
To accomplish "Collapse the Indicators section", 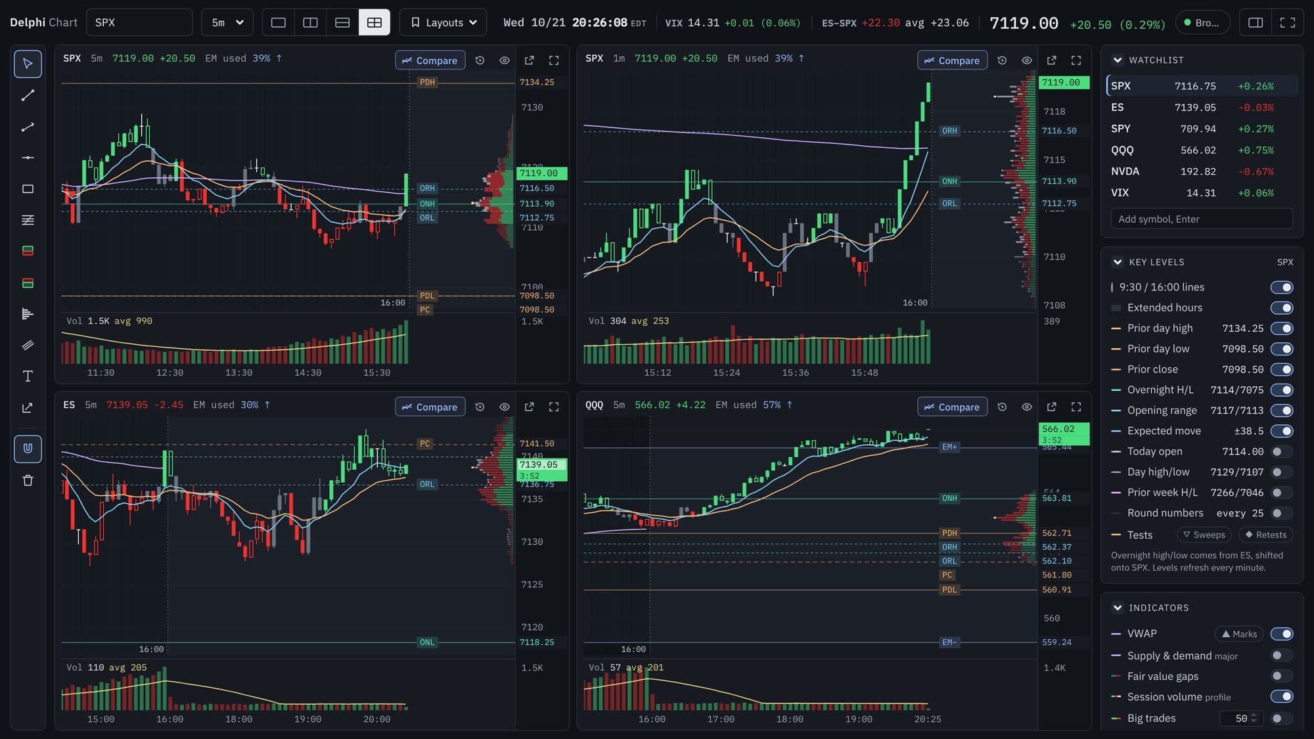I will pos(1118,608).
